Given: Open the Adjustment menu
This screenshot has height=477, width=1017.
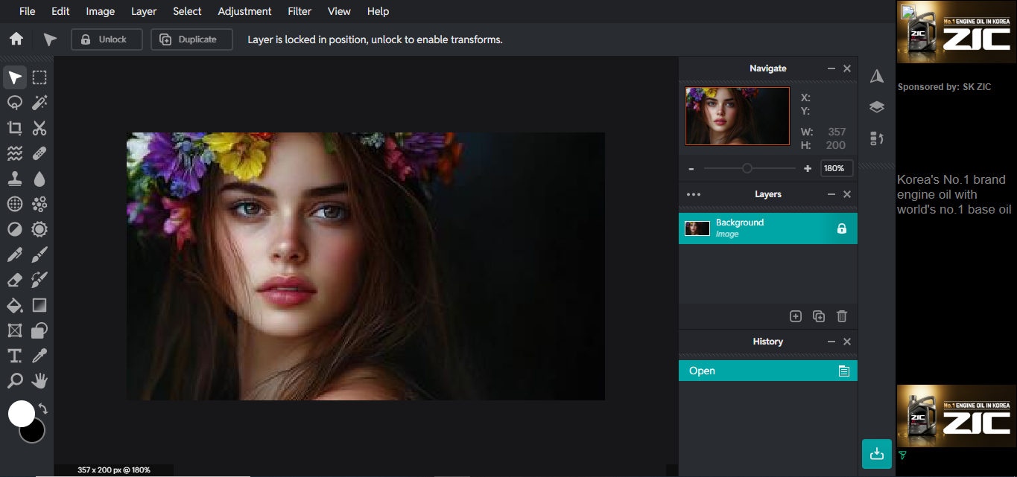Looking at the screenshot, I should click(244, 11).
